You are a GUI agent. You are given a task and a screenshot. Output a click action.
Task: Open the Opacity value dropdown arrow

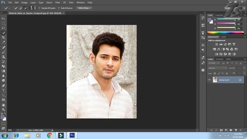click(x=244, y=68)
